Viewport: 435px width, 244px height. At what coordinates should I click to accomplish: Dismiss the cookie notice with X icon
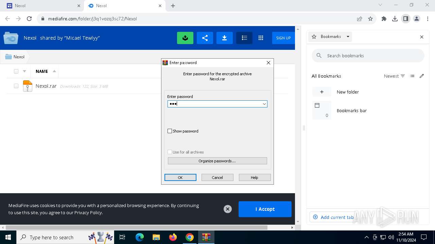[228, 209]
